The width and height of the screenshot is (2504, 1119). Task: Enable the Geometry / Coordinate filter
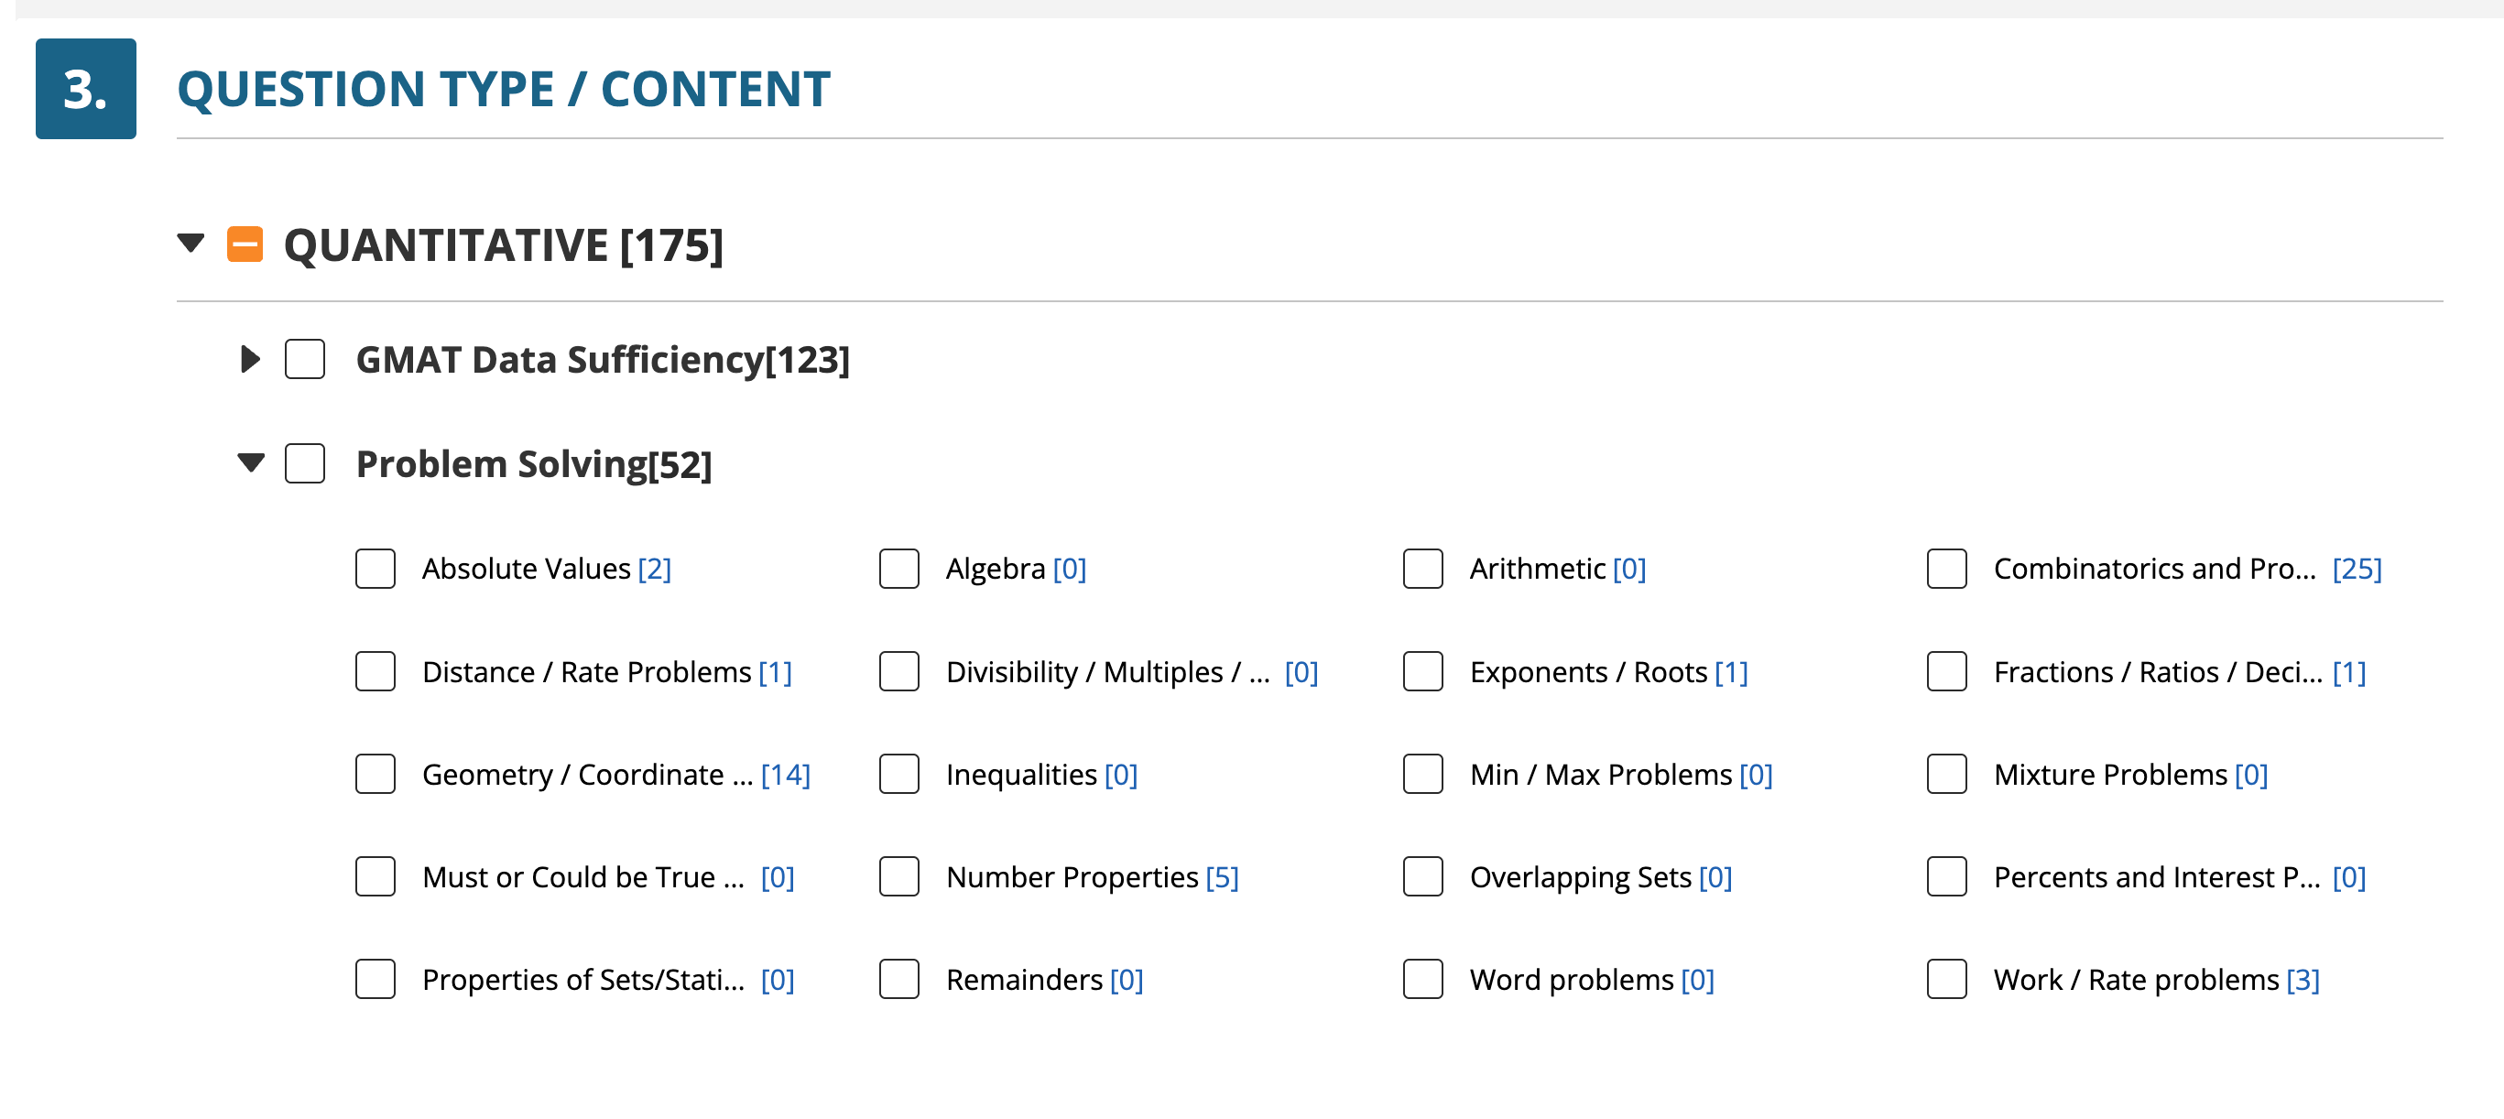click(375, 775)
